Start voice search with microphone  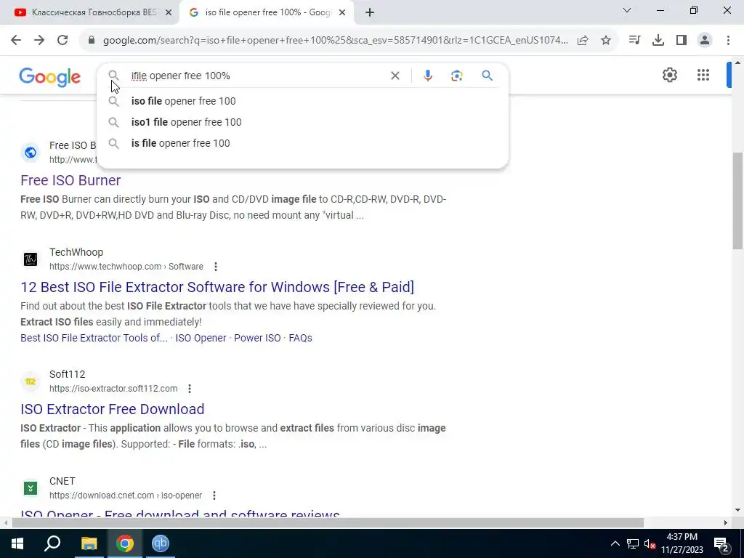pyautogui.click(x=427, y=76)
